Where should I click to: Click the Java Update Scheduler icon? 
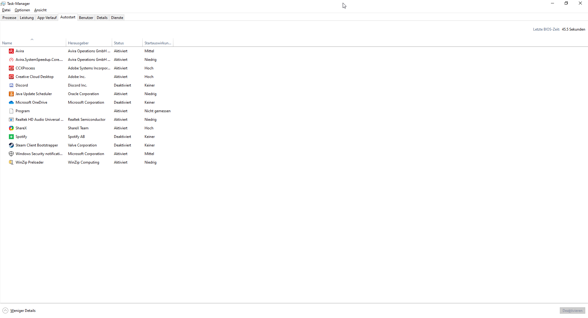tap(11, 94)
